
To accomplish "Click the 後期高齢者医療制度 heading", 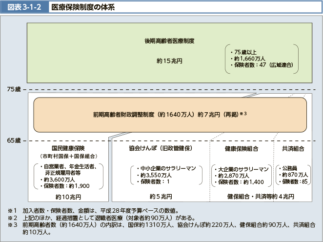I will pos(169,41).
